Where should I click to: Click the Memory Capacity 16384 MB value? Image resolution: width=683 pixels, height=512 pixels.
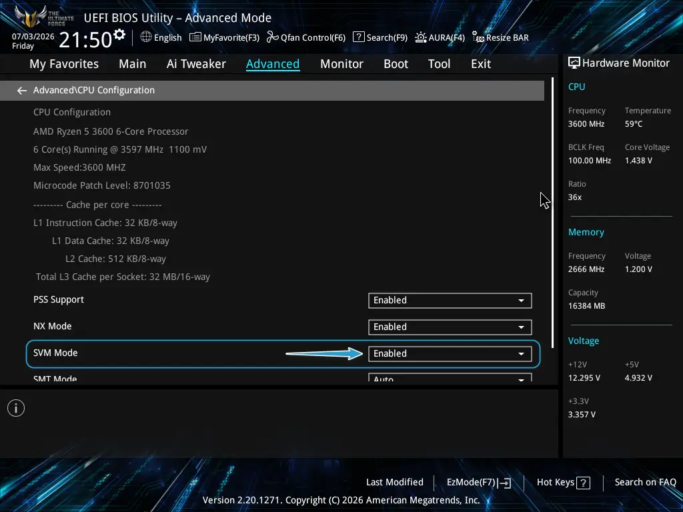pyautogui.click(x=586, y=306)
